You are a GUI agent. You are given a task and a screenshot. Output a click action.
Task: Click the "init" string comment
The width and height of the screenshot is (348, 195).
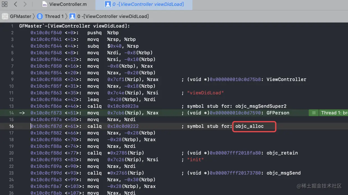(195, 160)
